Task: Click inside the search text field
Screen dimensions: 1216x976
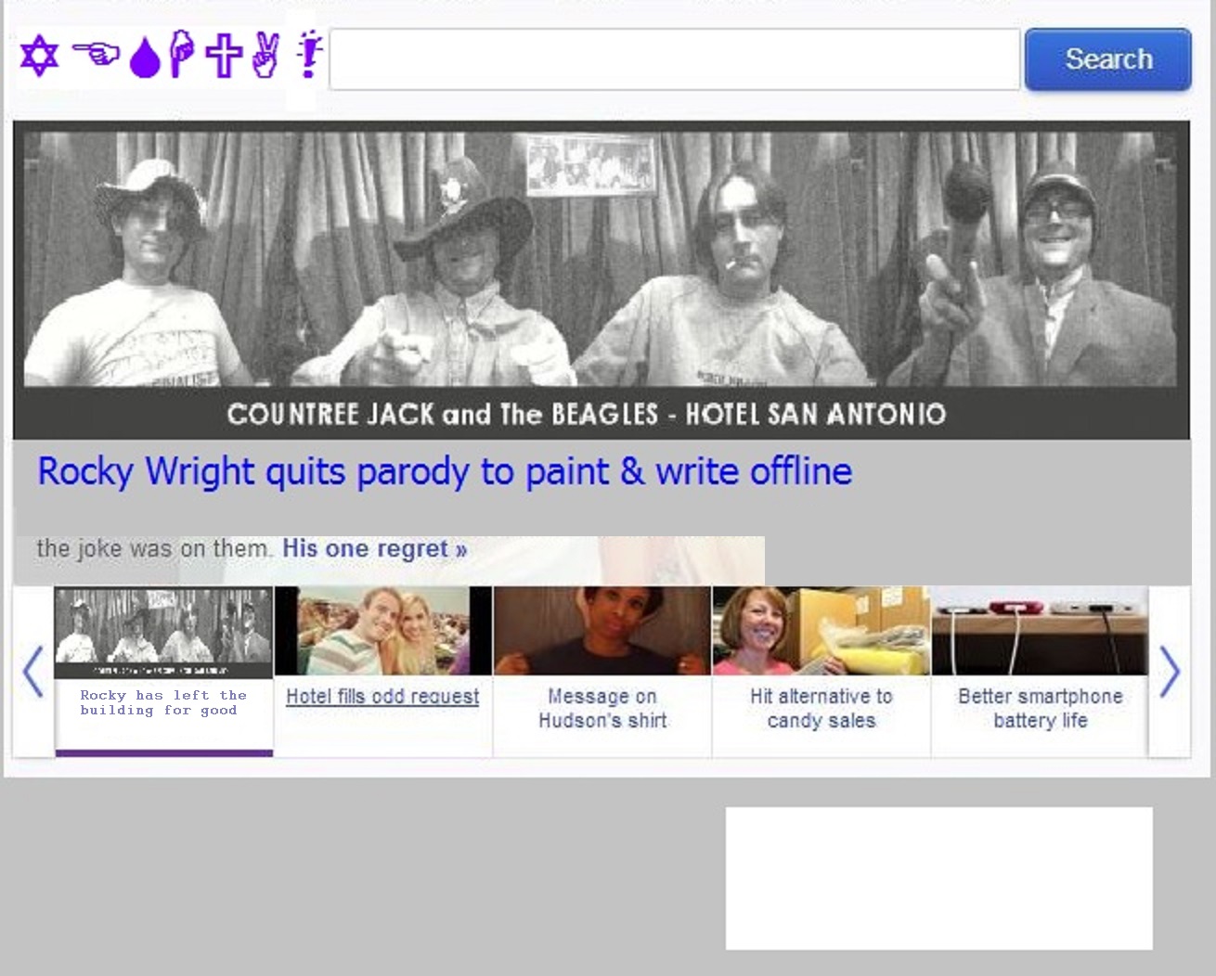Action: [674, 59]
